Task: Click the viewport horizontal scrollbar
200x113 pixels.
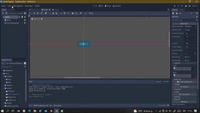Action: [x=82, y=78]
